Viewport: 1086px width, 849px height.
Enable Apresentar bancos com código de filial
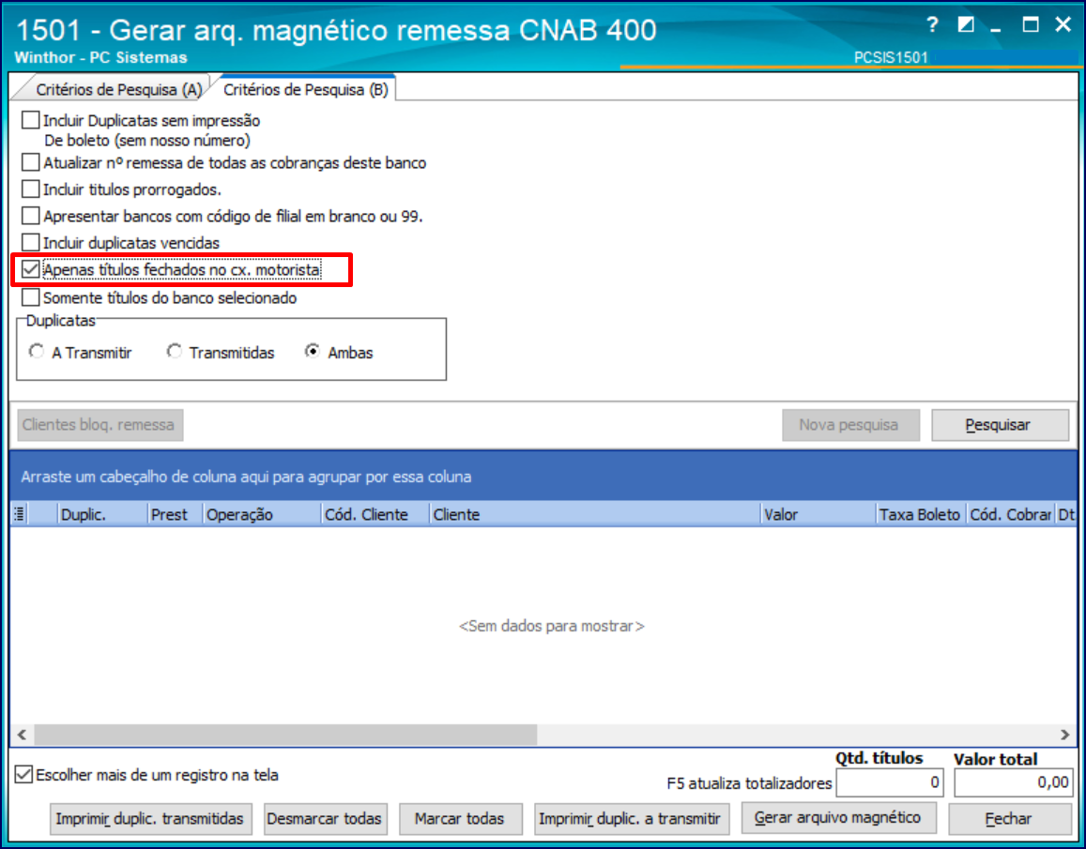(x=30, y=216)
